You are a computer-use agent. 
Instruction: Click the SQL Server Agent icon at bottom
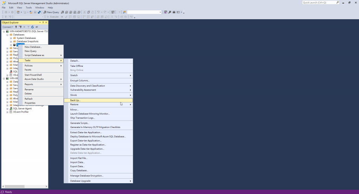coord(11,109)
